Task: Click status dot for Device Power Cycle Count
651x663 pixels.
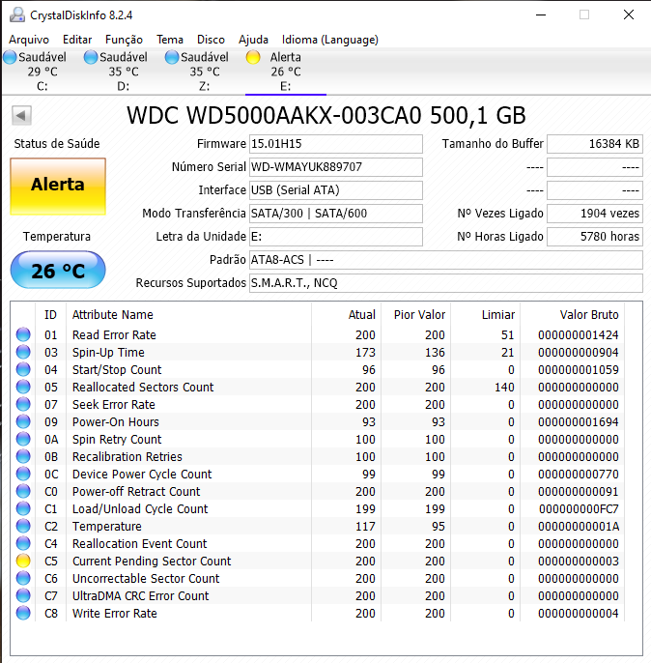Action: pyautogui.click(x=23, y=474)
